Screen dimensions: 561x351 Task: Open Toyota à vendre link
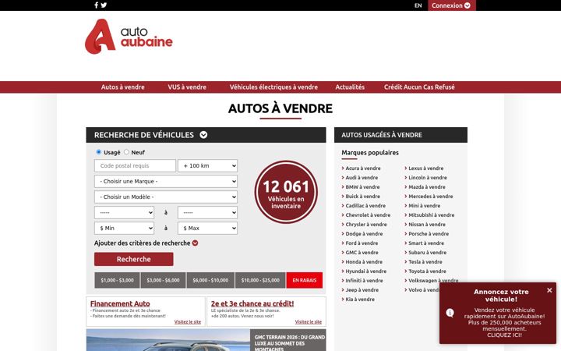[x=427, y=271]
